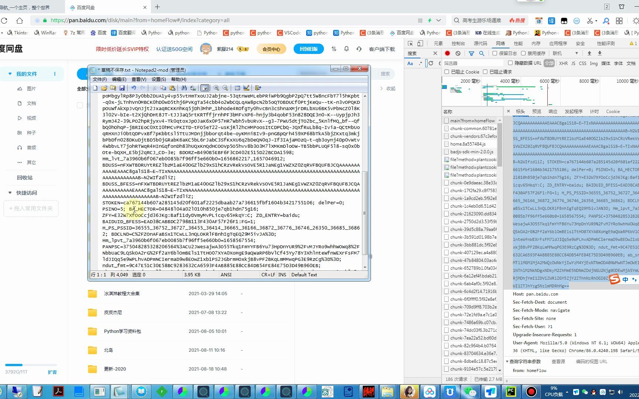Click red record network log button
This screenshot has height=399, width=639.
point(447,53)
